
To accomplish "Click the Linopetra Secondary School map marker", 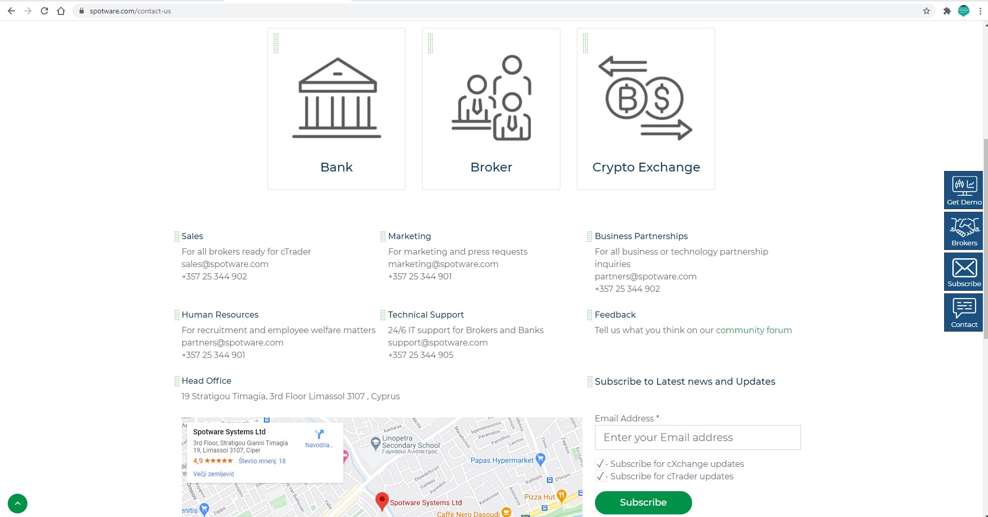I will (376, 443).
